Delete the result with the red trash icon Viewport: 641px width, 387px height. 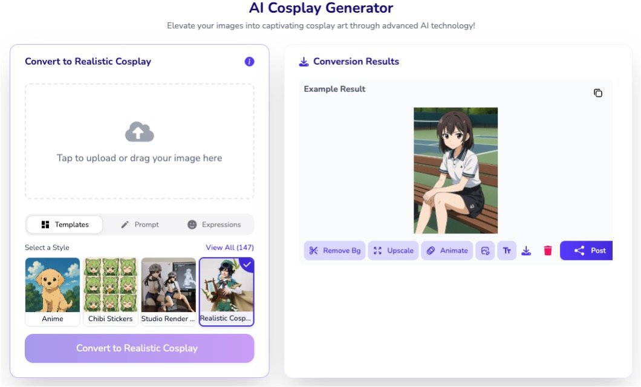[548, 250]
